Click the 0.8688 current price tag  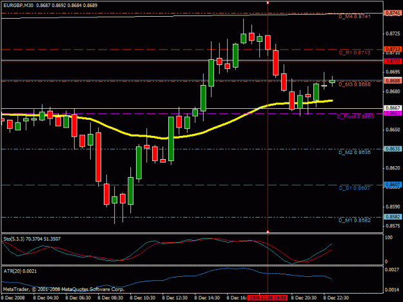393,81
